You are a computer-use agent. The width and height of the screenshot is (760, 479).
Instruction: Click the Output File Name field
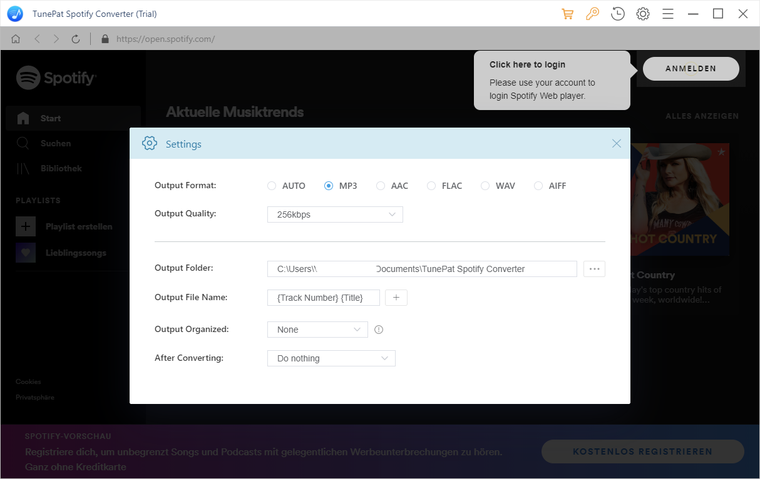(x=324, y=298)
